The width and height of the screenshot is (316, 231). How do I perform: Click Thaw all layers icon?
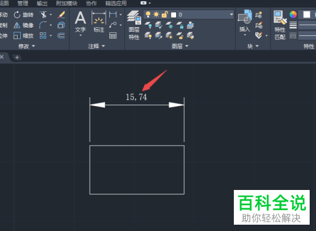[169, 35]
